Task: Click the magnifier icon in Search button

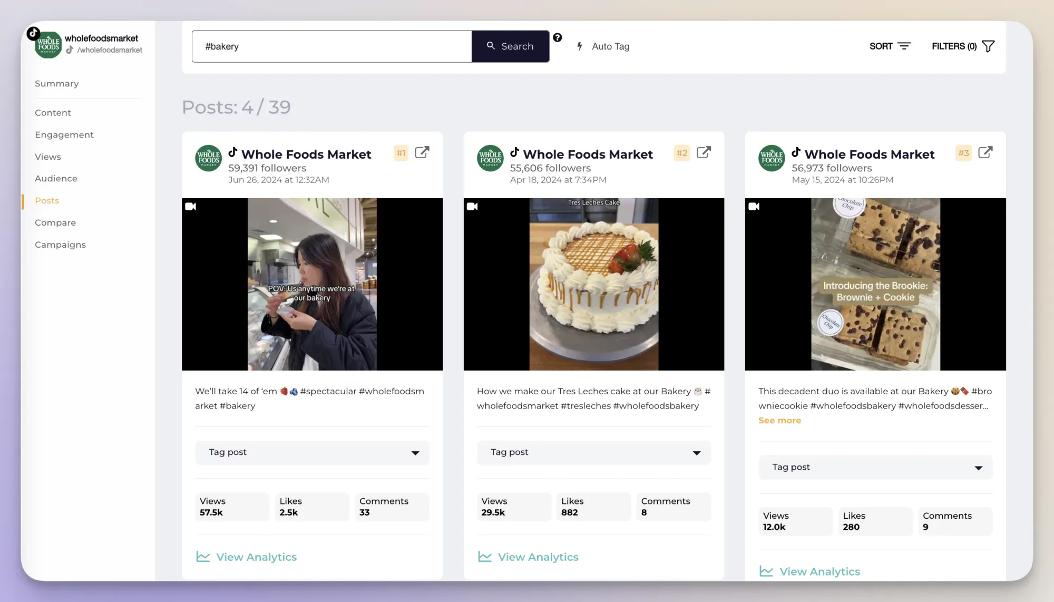Action: [x=491, y=46]
